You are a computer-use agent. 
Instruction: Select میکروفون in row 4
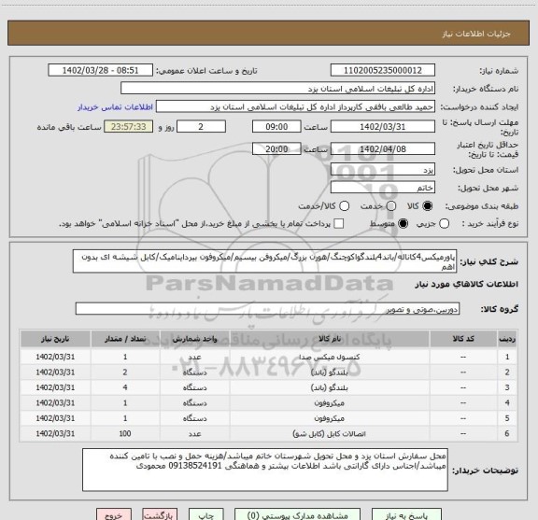point(329,403)
